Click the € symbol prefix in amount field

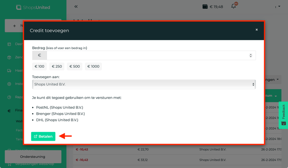point(39,55)
